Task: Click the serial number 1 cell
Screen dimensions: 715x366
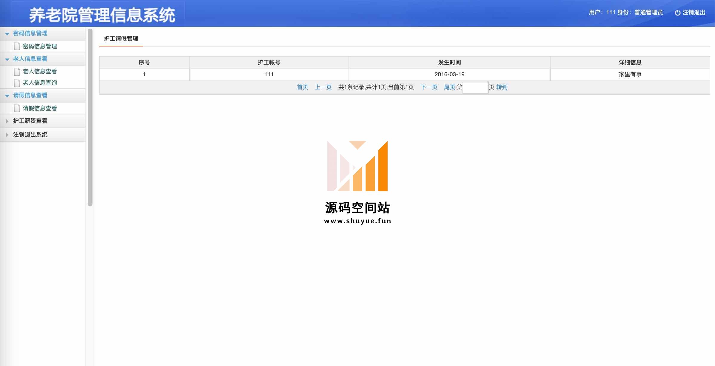Action: click(x=144, y=75)
